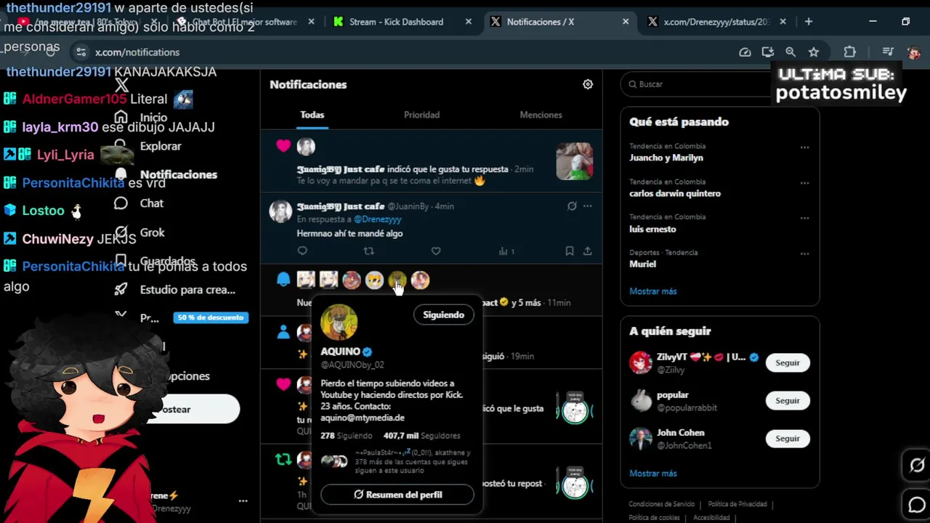Bookmark this page with the star icon
This screenshot has width=930, height=523.
tap(814, 52)
